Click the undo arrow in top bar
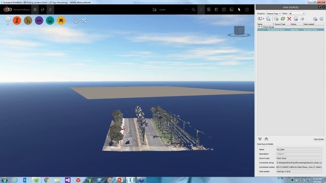Image resolution: width=326 pixels, height=183 pixels. [x=194, y=10]
